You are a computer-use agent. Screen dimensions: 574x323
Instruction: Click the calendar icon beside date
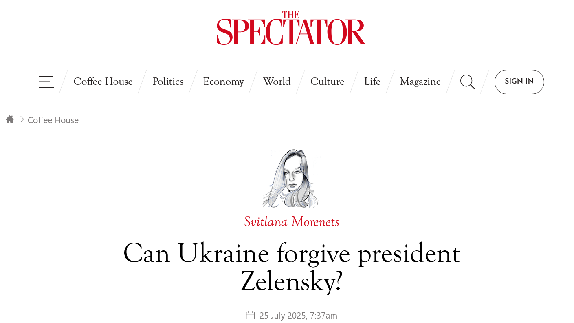pos(251,315)
